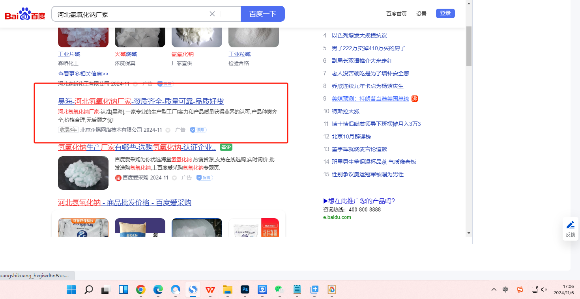
Task: Expand the dropdown arrow beside 百度爱采购 2024-11
Action: tap(174, 178)
